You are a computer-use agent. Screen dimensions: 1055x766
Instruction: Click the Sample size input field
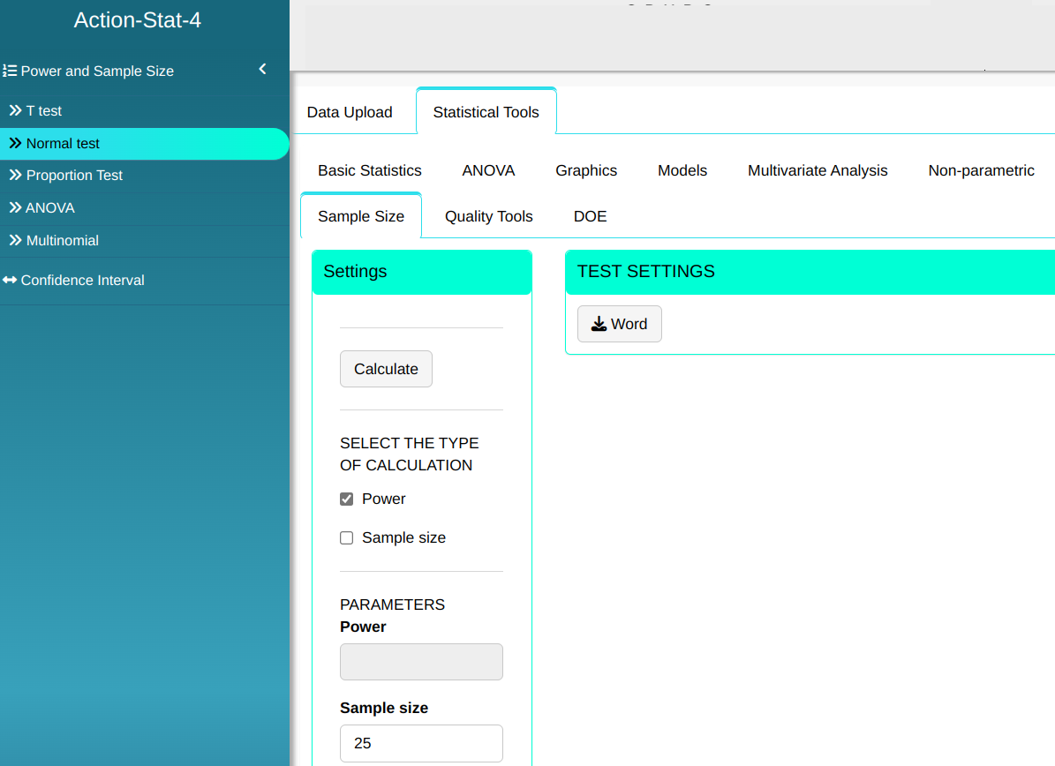tap(421, 743)
